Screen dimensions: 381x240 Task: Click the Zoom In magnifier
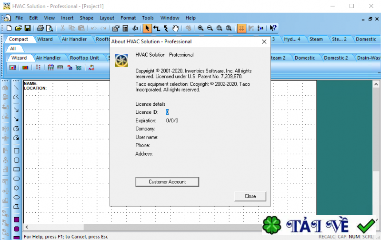coord(201,28)
